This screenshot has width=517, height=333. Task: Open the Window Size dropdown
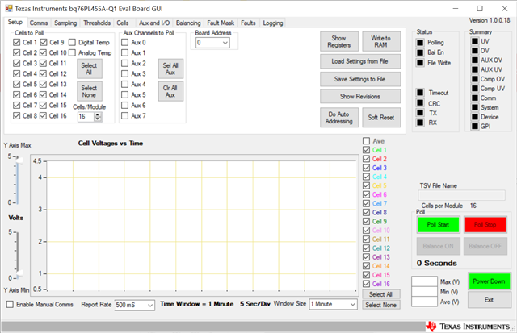[352, 304]
